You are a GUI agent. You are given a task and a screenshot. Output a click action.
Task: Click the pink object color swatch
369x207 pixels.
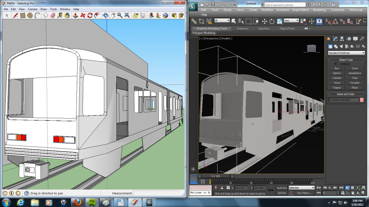click(362, 100)
